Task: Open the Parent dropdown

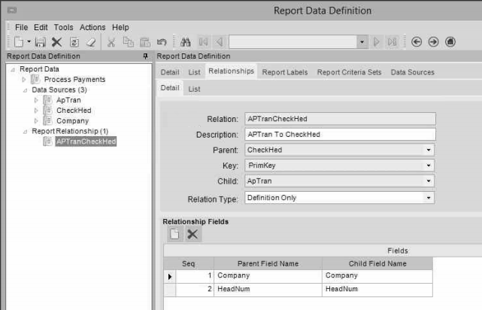Action: (429, 150)
